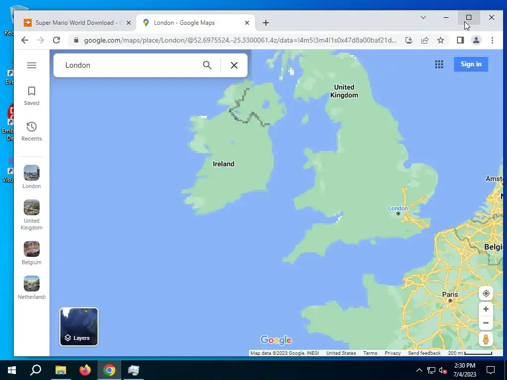Click the search magnifier icon
Viewport: 507px width, 380px height.
coord(207,65)
